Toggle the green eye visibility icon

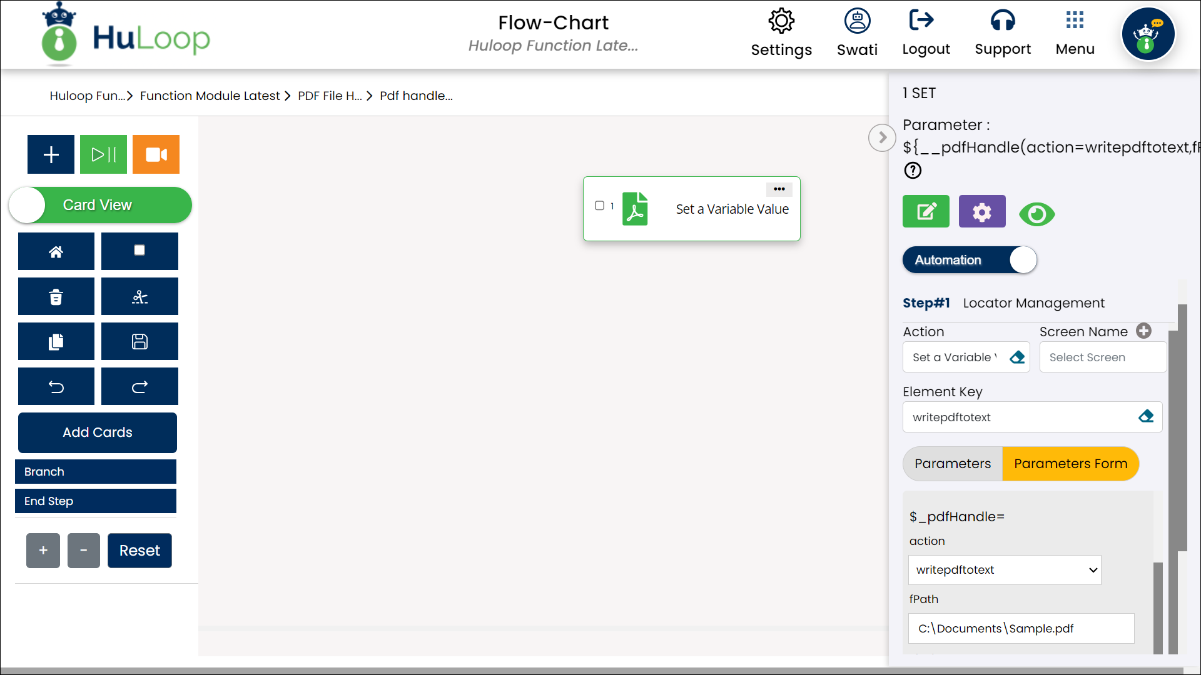[1036, 214]
